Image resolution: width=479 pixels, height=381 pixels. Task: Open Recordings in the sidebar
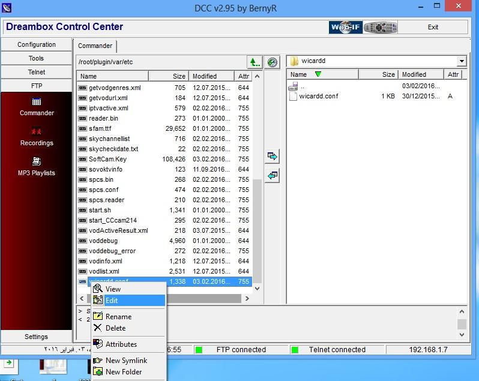(37, 137)
